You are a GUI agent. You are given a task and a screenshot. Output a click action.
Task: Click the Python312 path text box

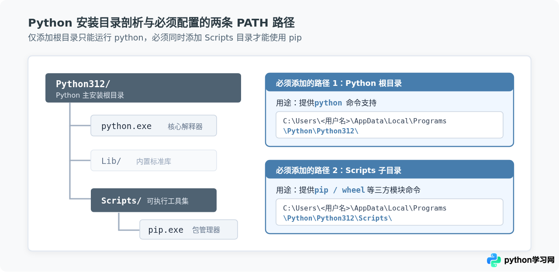390,125
